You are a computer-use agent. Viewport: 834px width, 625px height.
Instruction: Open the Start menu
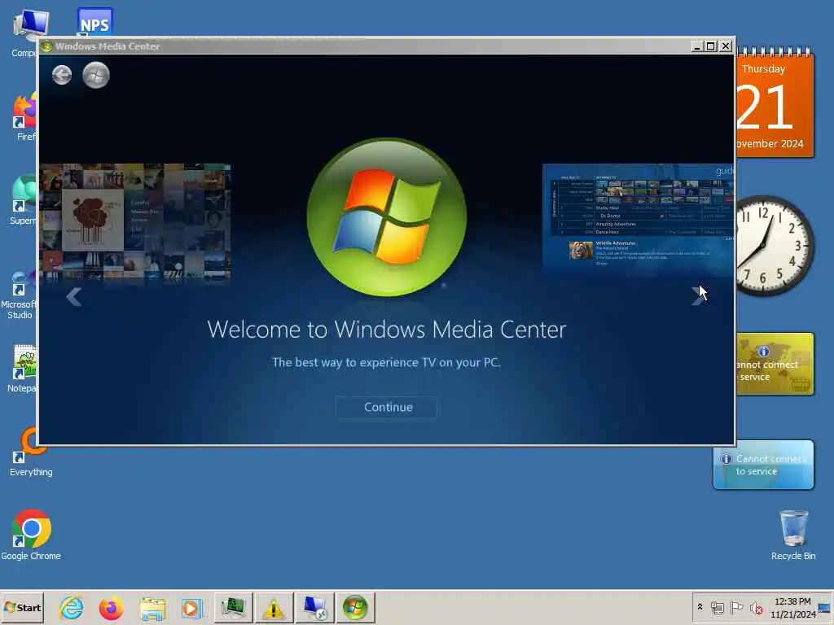[22, 607]
